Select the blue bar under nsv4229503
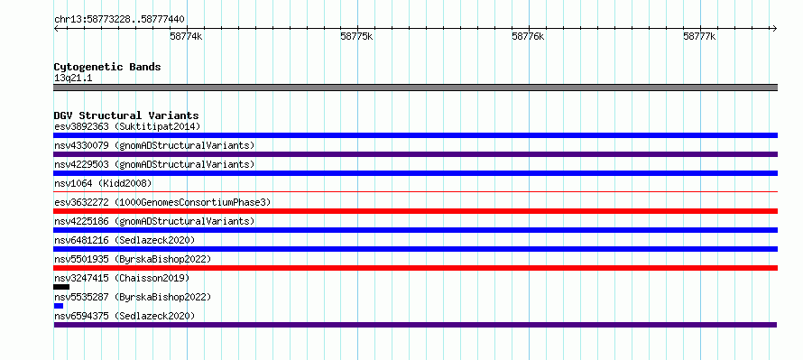Viewport: 803px width, 360px height. click(x=415, y=173)
